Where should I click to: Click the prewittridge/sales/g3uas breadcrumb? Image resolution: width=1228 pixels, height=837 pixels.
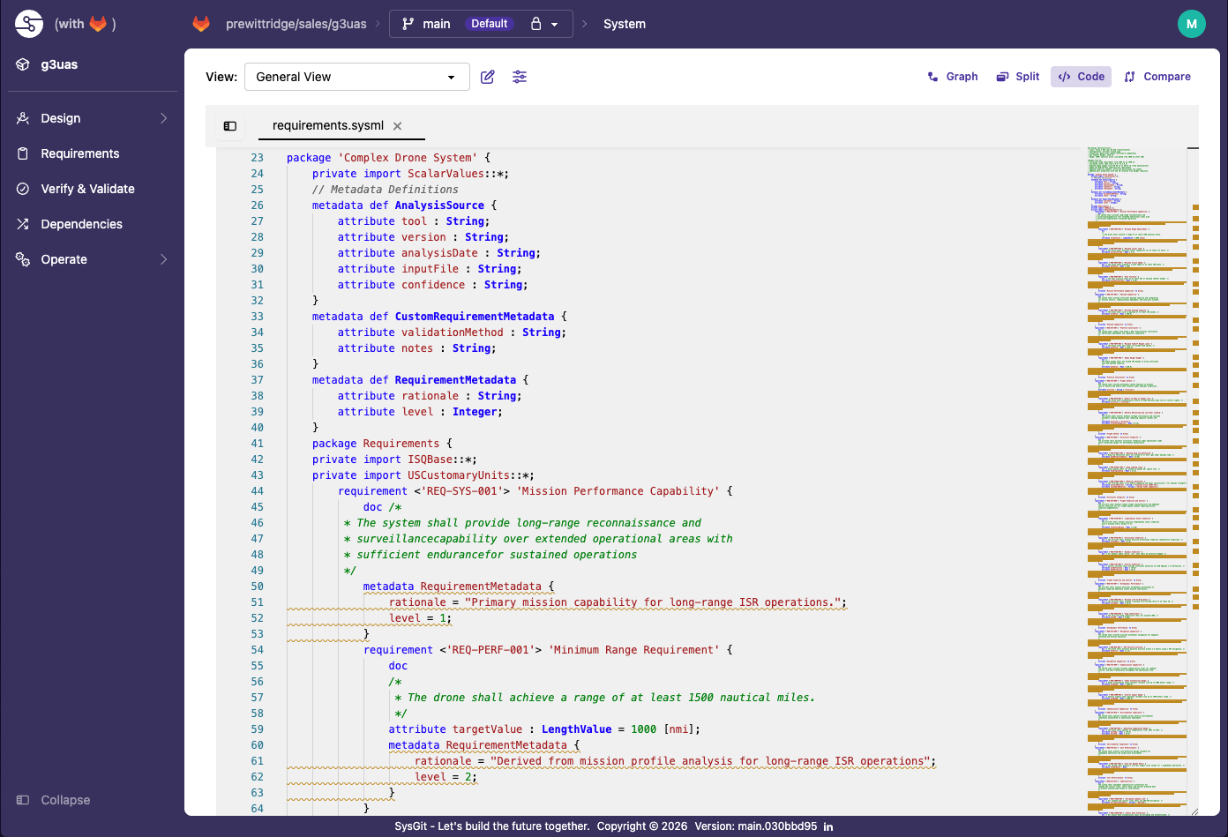click(296, 24)
